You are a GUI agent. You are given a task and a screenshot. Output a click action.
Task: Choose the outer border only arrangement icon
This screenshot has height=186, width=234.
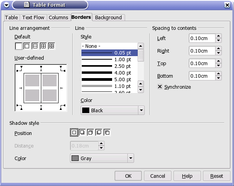(27, 46)
